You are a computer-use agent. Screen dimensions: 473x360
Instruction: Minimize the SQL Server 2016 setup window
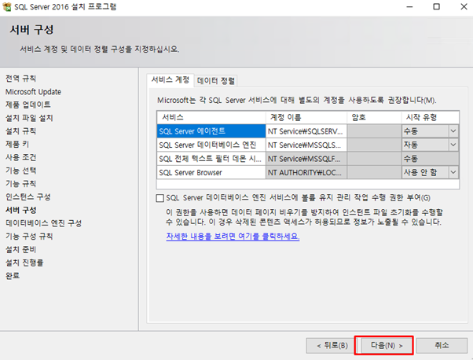point(409,6)
